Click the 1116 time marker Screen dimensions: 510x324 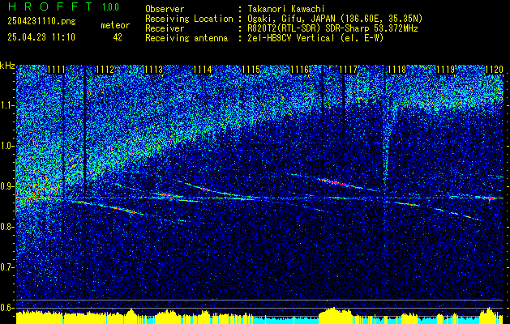(x=299, y=70)
